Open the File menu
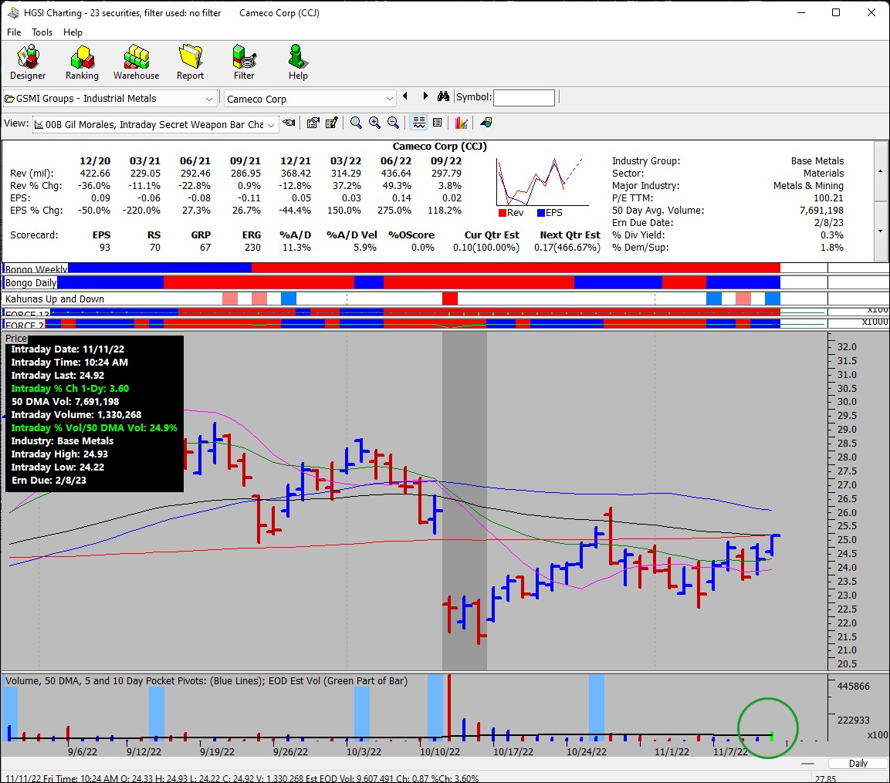This screenshot has height=783, width=890. 14,32
